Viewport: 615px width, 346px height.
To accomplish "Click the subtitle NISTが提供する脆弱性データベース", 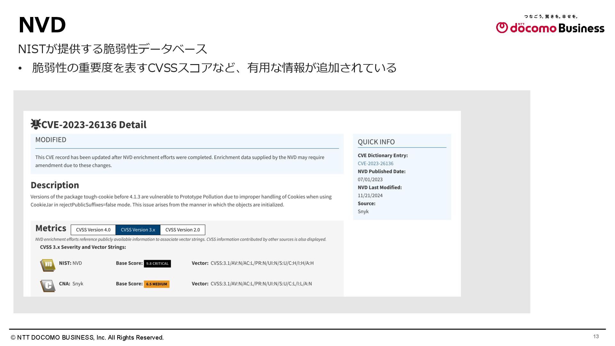I will (113, 49).
